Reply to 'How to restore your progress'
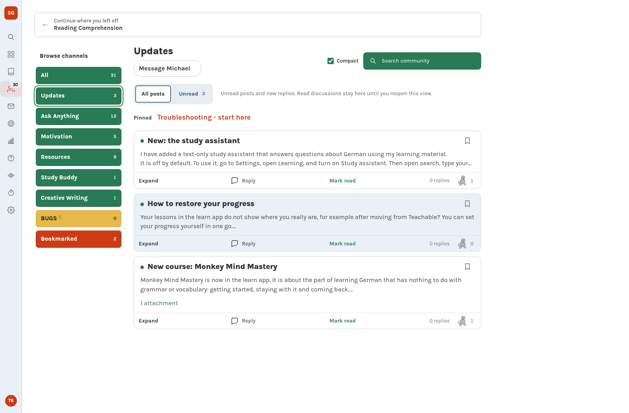Screen dimensions: 629x413 243,244
